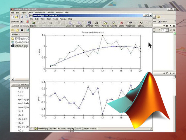Click the Browse icon in ACDSee toolbar

[33, 24]
